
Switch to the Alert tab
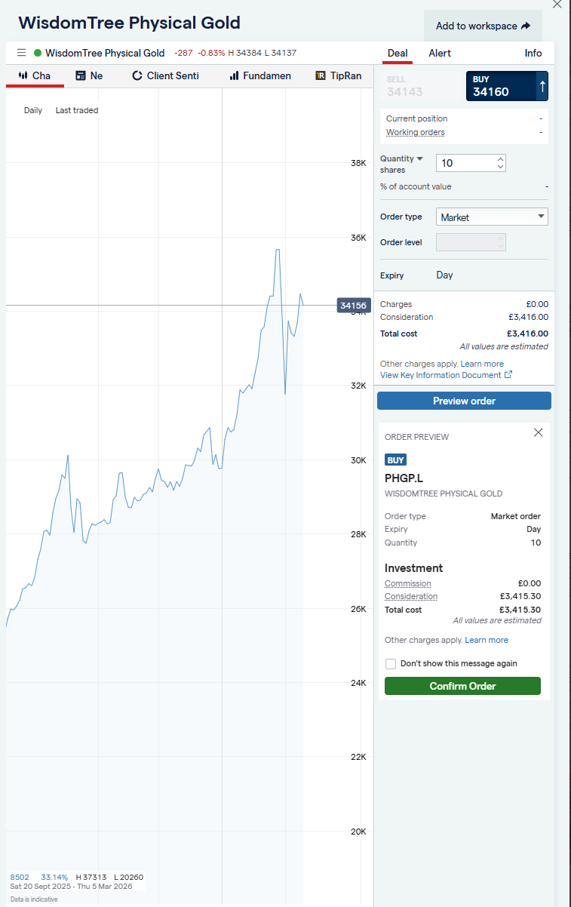pos(440,53)
